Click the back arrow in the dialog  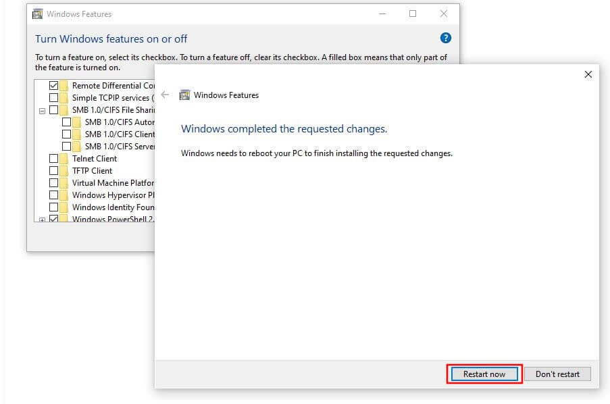(x=165, y=95)
